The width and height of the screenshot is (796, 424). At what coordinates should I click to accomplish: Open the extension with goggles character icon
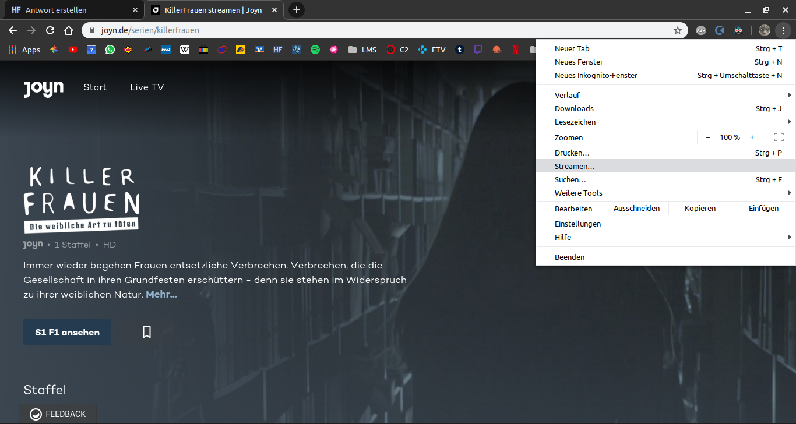(738, 30)
